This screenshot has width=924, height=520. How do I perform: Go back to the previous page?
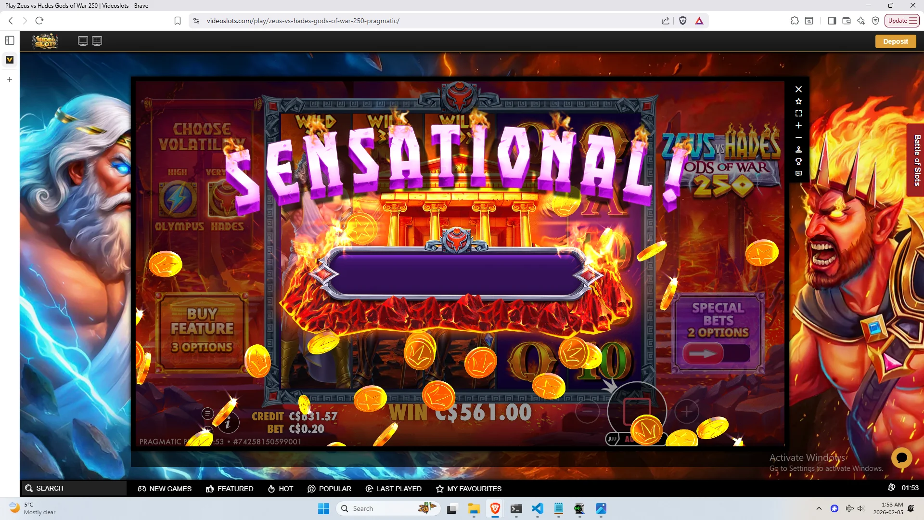pos(11,21)
